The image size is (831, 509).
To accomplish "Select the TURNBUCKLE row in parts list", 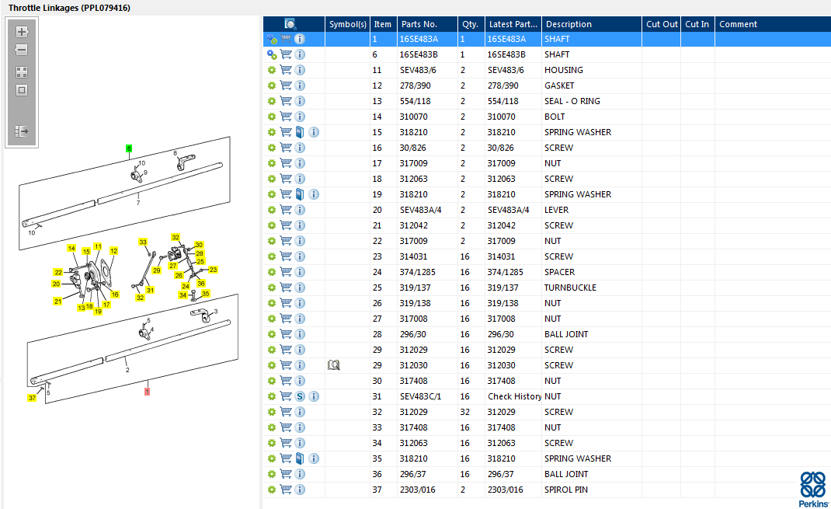I will click(x=570, y=288).
